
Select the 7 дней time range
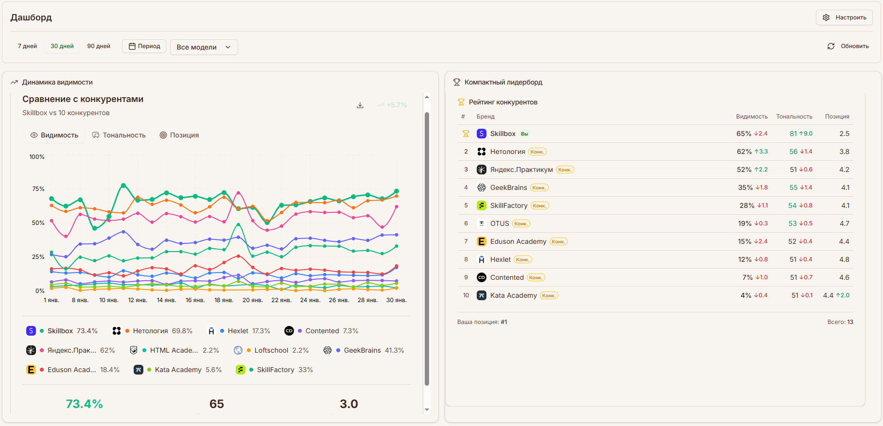pyautogui.click(x=27, y=46)
